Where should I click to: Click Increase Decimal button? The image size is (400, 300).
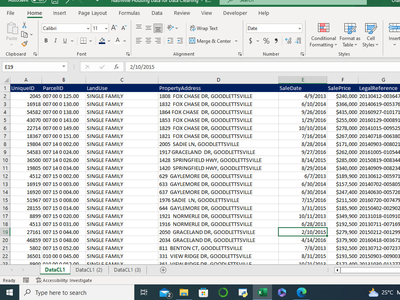(288, 41)
